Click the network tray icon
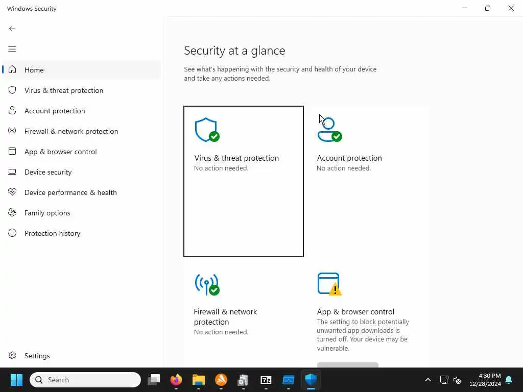The height and width of the screenshot is (392, 523). pyautogui.click(x=444, y=380)
